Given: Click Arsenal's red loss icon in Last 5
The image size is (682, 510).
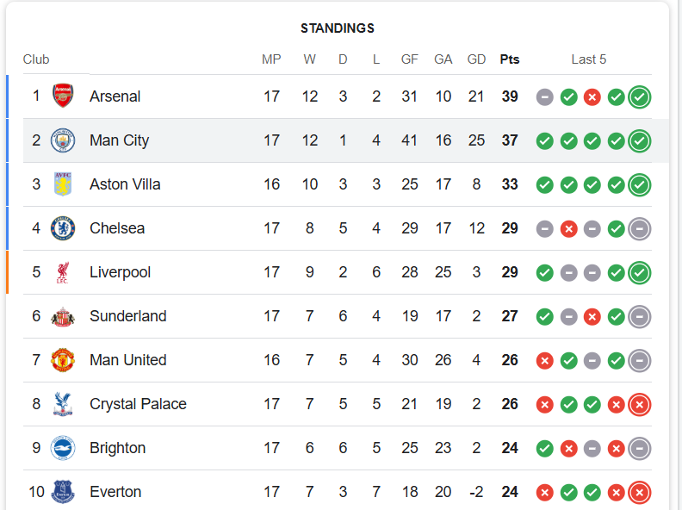Looking at the screenshot, I should click(592, 96).
